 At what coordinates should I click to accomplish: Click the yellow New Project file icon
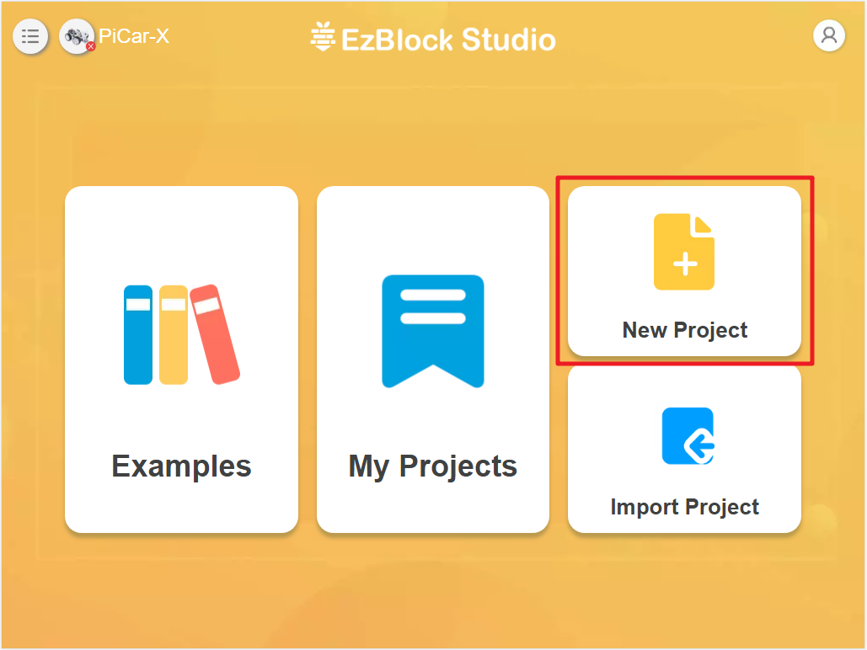(x=684, y=252)
